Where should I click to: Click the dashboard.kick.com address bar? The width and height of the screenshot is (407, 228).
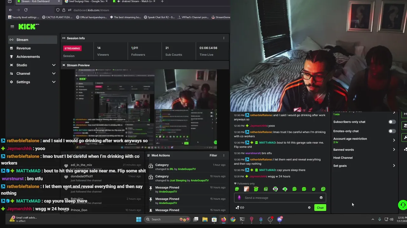[x=91, y=10]
